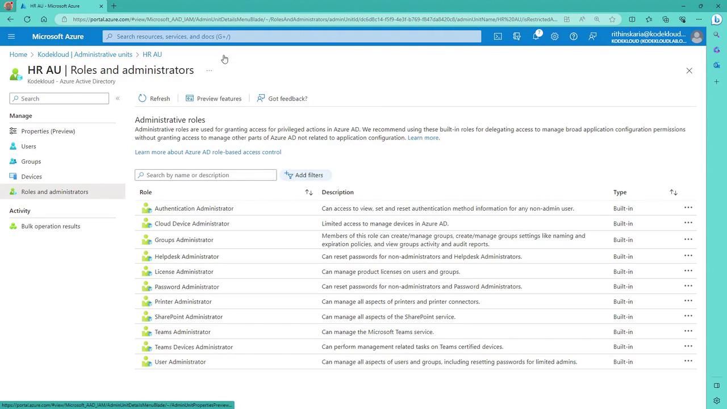Navigate to Home breadcrumb

click(18, 55)
